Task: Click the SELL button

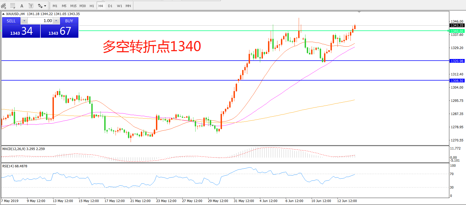Action: (x=11, y=21)
